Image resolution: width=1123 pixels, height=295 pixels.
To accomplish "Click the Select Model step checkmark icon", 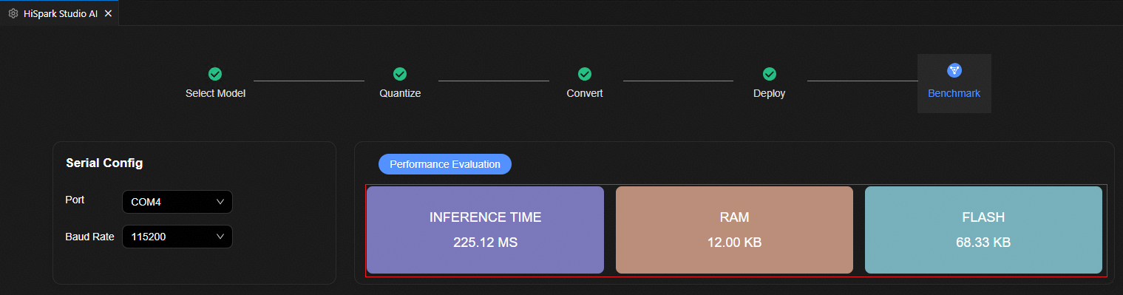I will pos(215,74).
